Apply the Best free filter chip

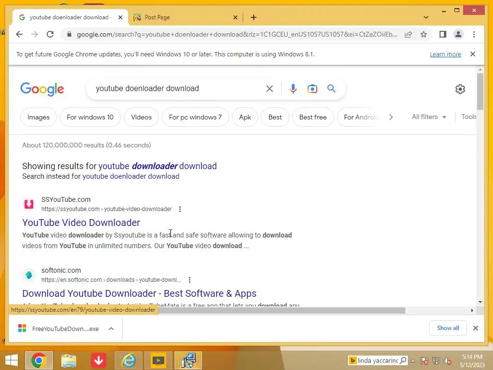click(x=313, y=117)
